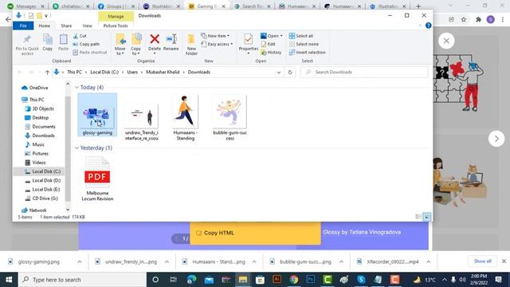Open the Easy access dropdown
The image size is (510, 287).
217,44
